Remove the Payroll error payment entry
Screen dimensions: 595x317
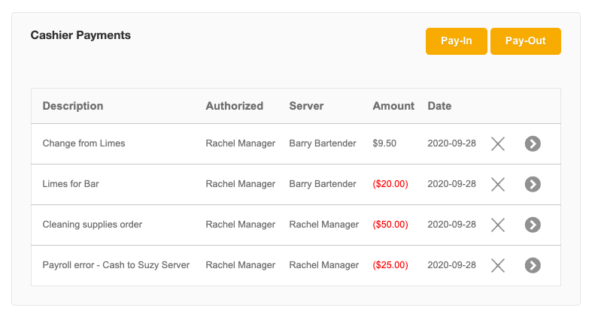click(x=497, y=265)
